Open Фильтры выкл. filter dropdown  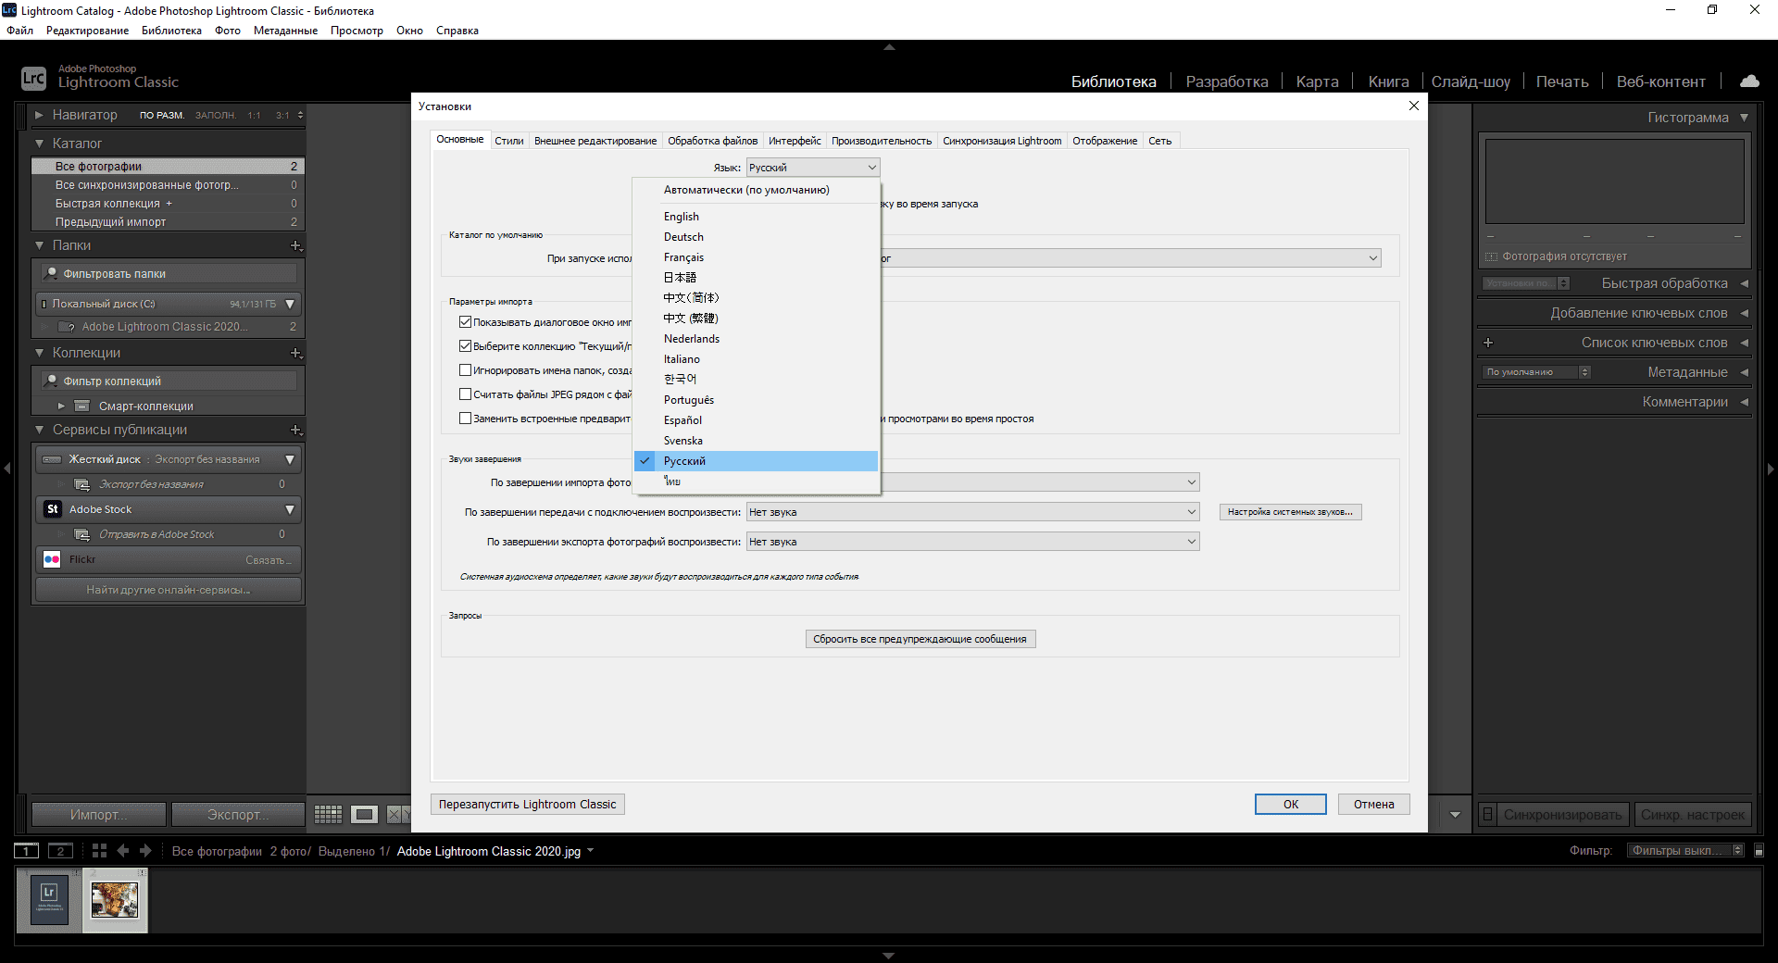point(1685,851)
